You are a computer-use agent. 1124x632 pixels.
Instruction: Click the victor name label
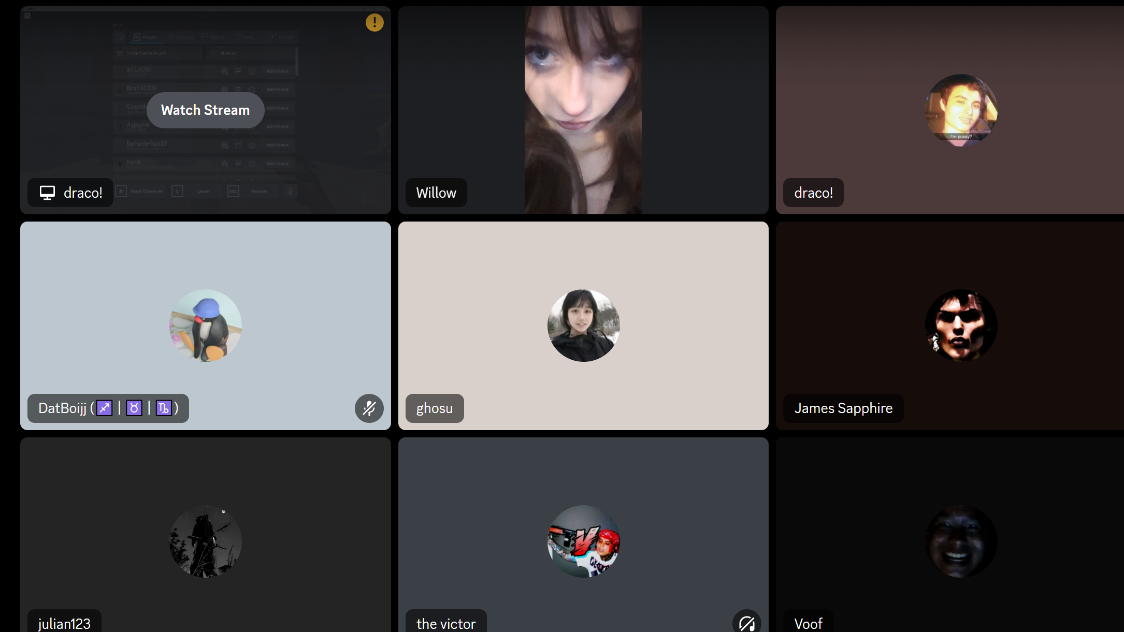446,623
